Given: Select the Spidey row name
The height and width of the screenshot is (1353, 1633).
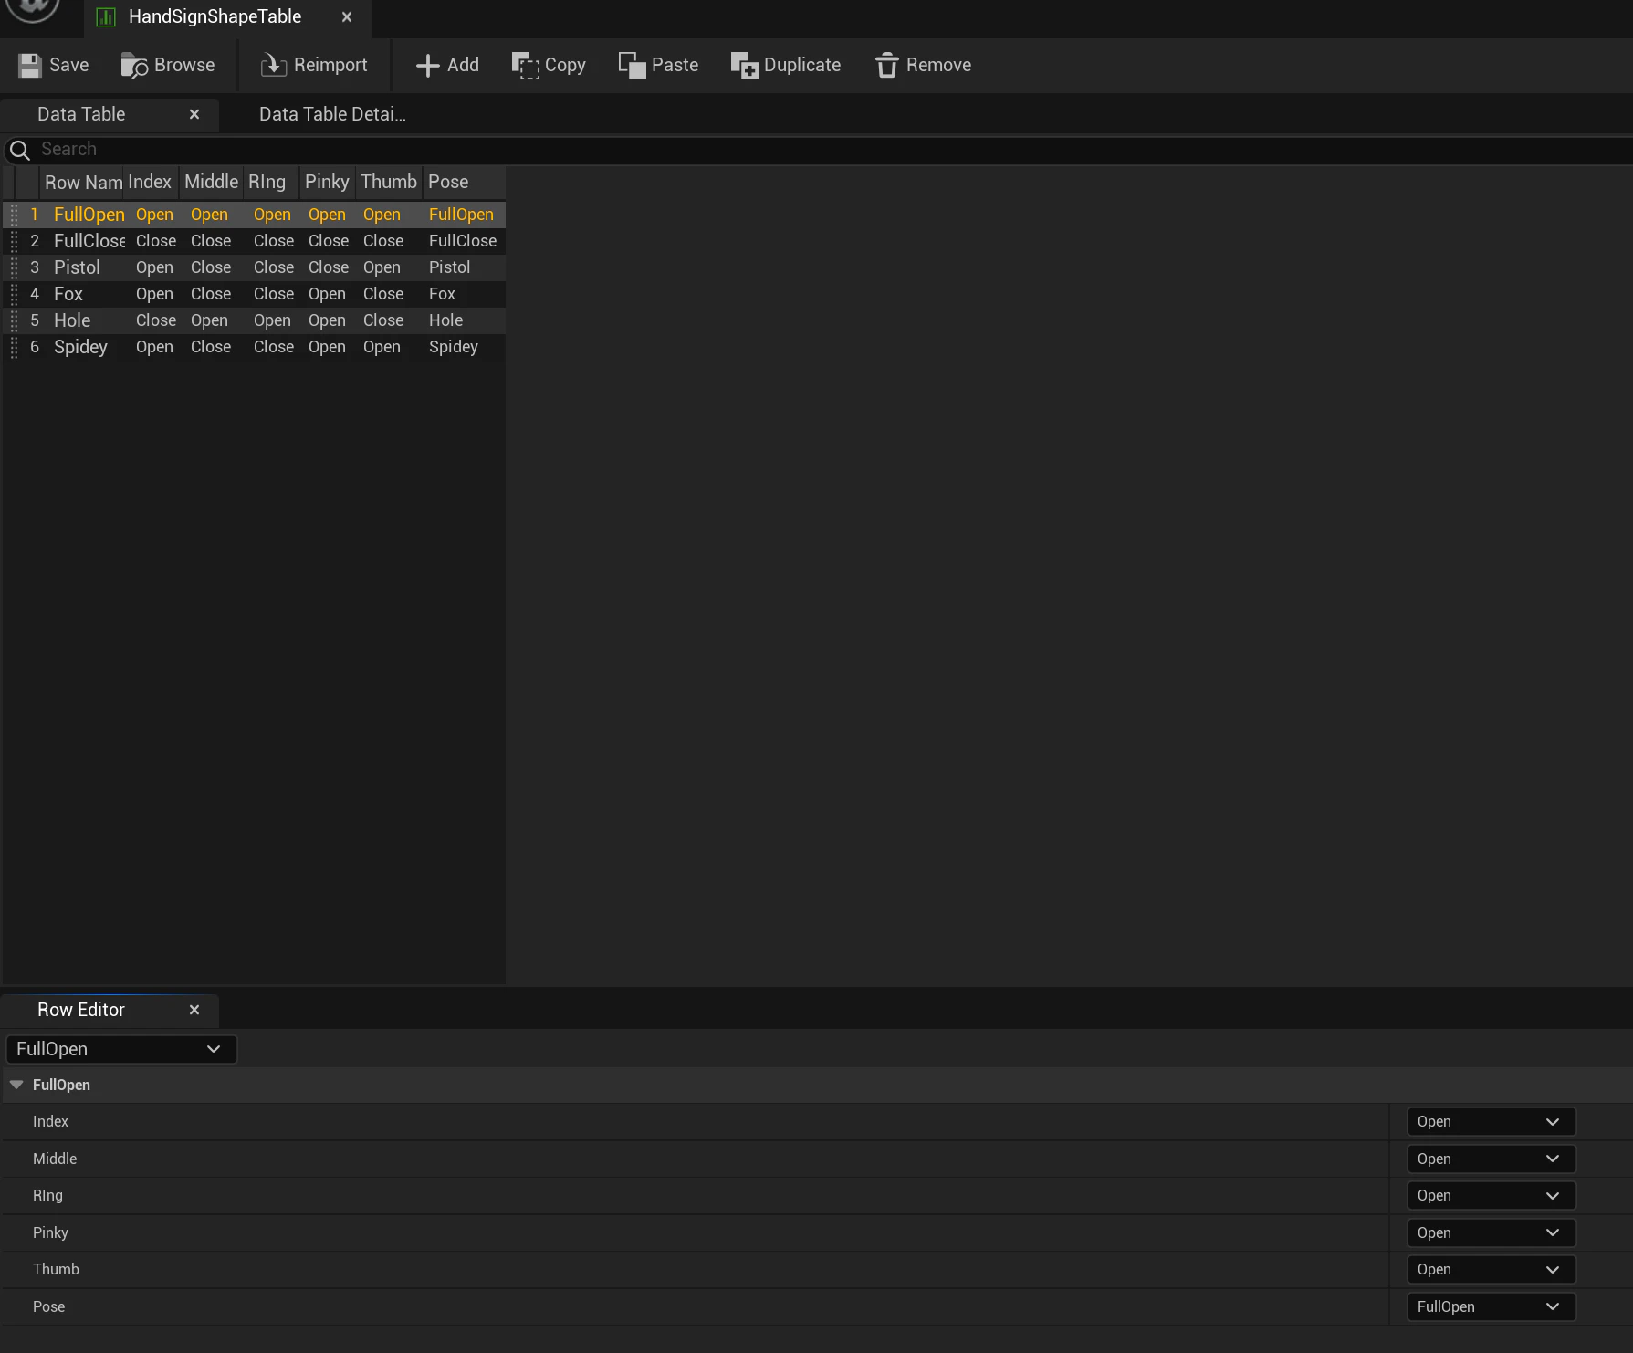Looking at the screenshot, I should click(80, 347).
